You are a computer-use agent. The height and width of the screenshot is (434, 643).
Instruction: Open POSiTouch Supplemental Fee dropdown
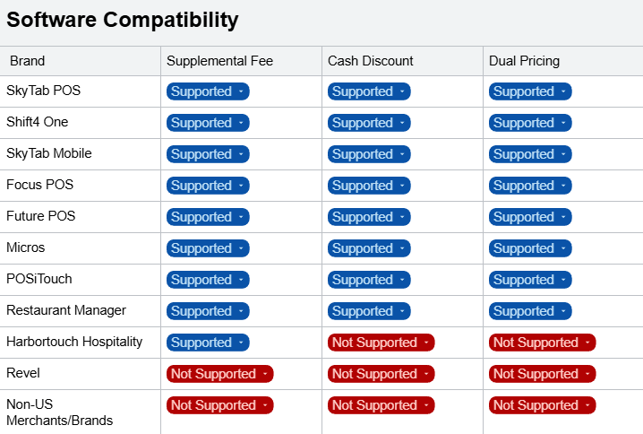coord(208,280)
